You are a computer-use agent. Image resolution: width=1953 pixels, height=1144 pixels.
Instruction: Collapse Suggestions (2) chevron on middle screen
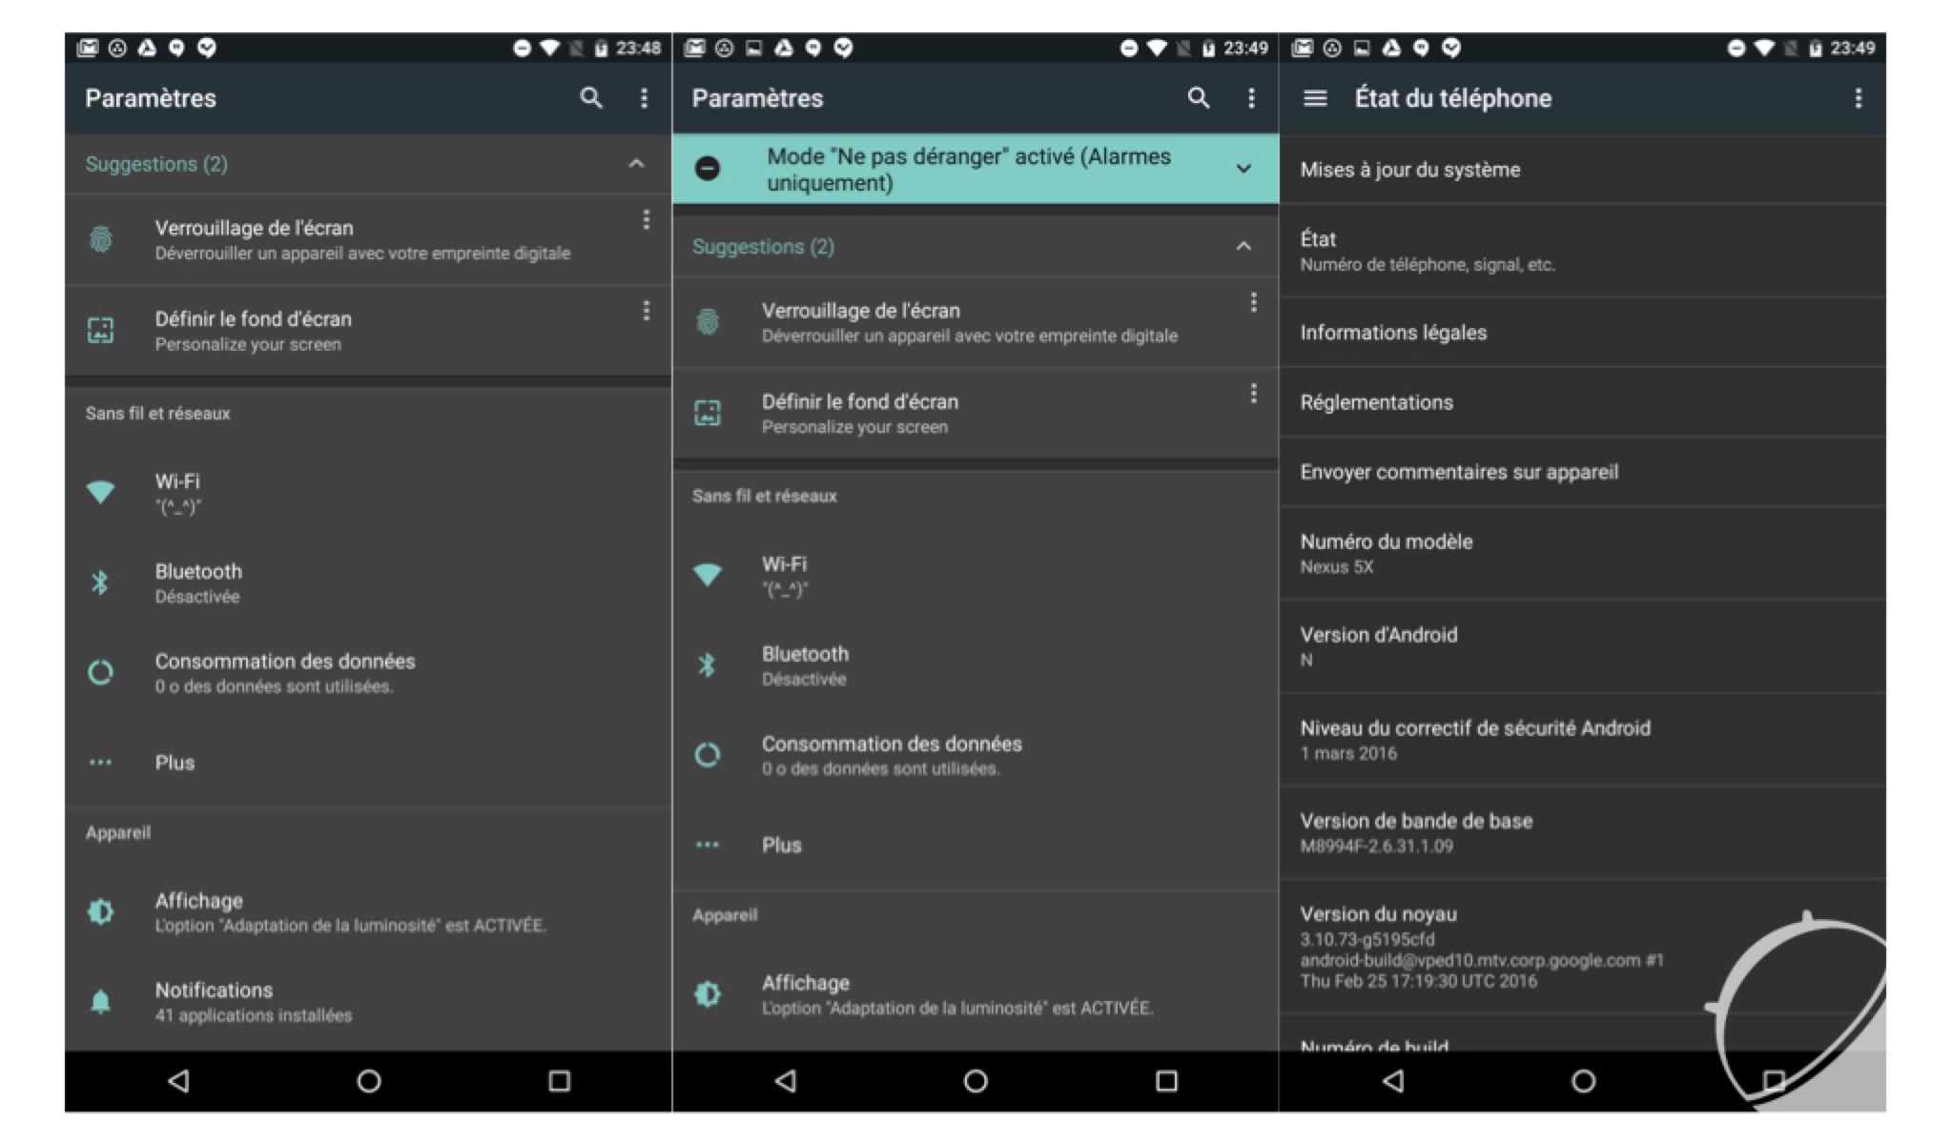pyautogui.click(x=1244, y=247)
